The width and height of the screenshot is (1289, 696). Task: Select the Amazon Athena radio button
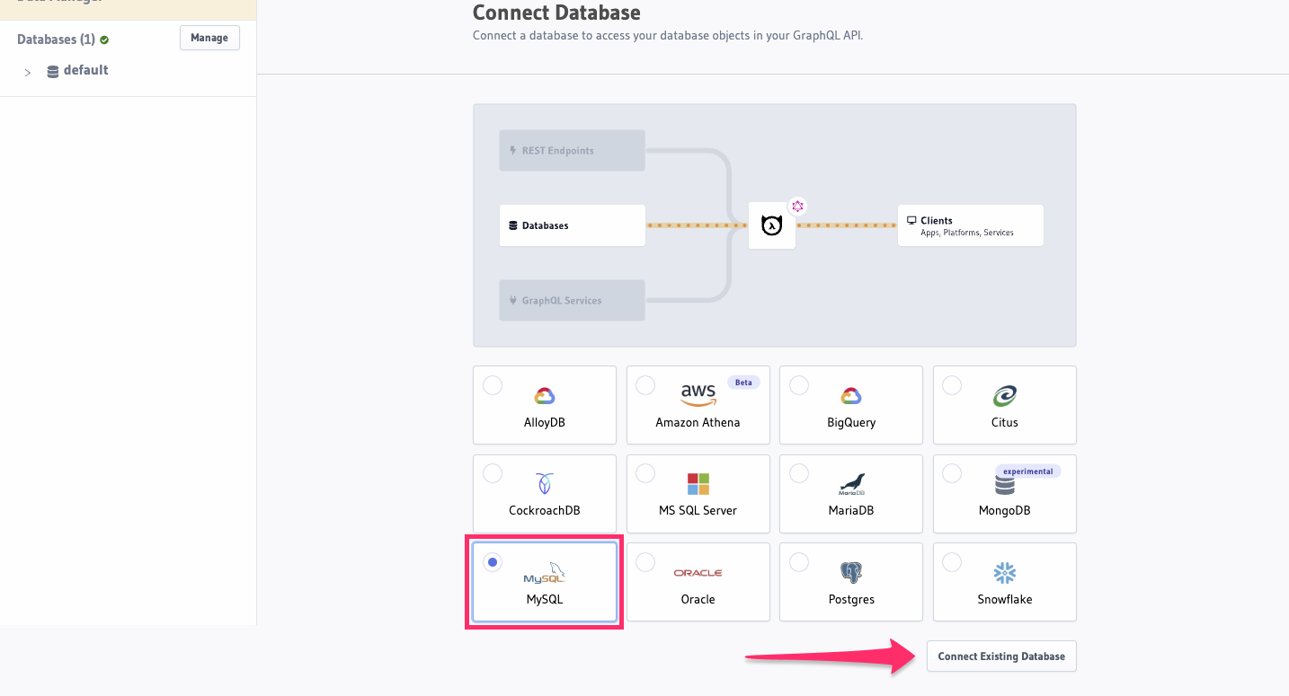click(645, 385)
